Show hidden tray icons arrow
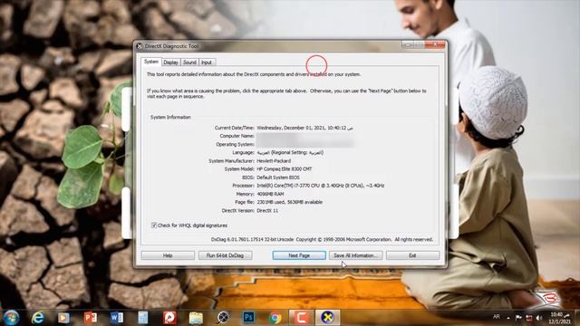 pyautogui.click(x=508, y=318)
